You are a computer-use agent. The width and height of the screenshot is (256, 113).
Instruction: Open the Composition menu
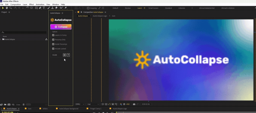click(16, 4)
